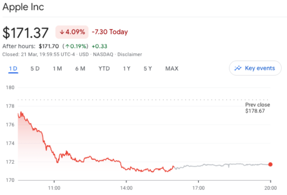Click the Key events sparkline icon
The image size is (287, 195).
pyautogui.click(x=238, y=68)
